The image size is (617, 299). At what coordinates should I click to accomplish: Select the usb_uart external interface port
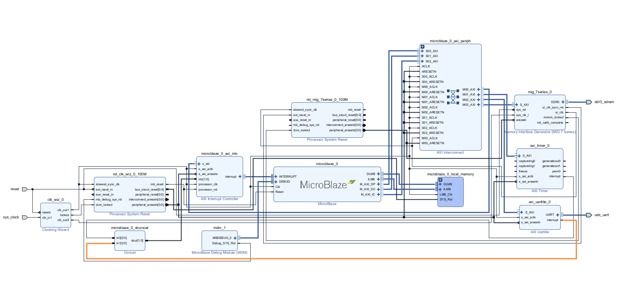coord(588,215)
